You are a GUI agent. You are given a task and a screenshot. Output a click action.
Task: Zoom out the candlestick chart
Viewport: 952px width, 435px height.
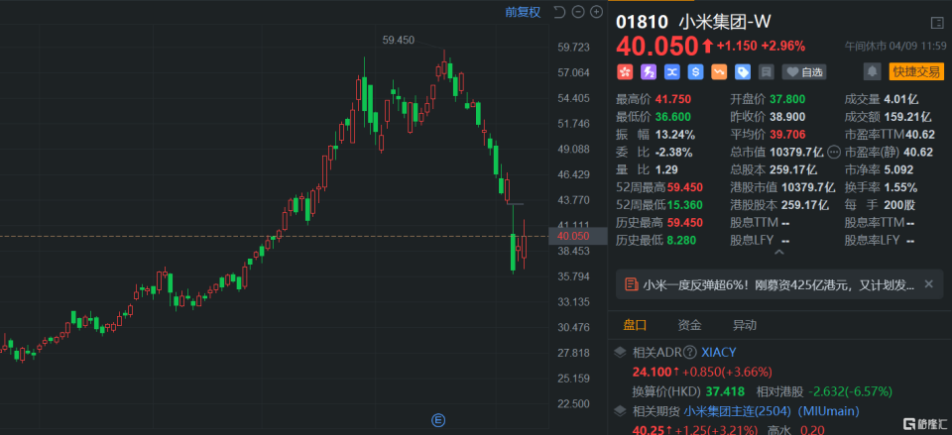pyautogui.click(x=578, y=12)
